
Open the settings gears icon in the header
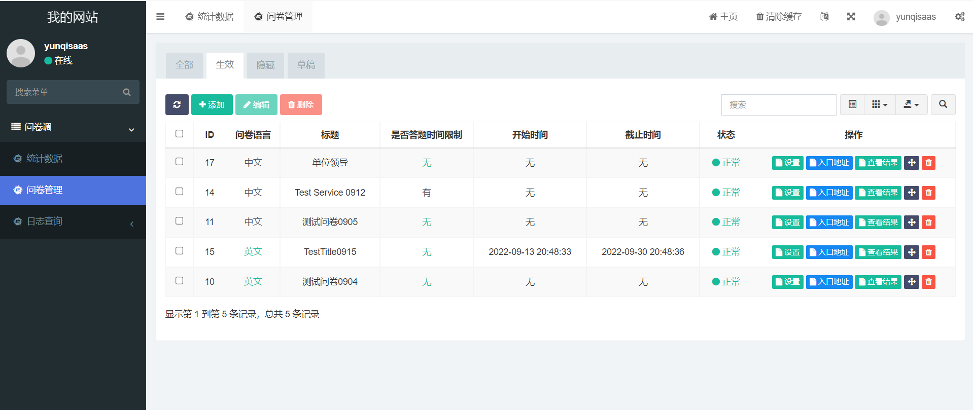pyautogui.click(x=960, y=17)
